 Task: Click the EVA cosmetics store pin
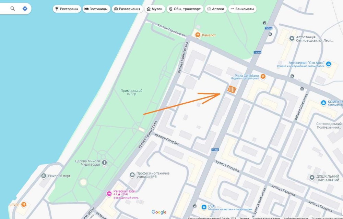click(204, 207)
